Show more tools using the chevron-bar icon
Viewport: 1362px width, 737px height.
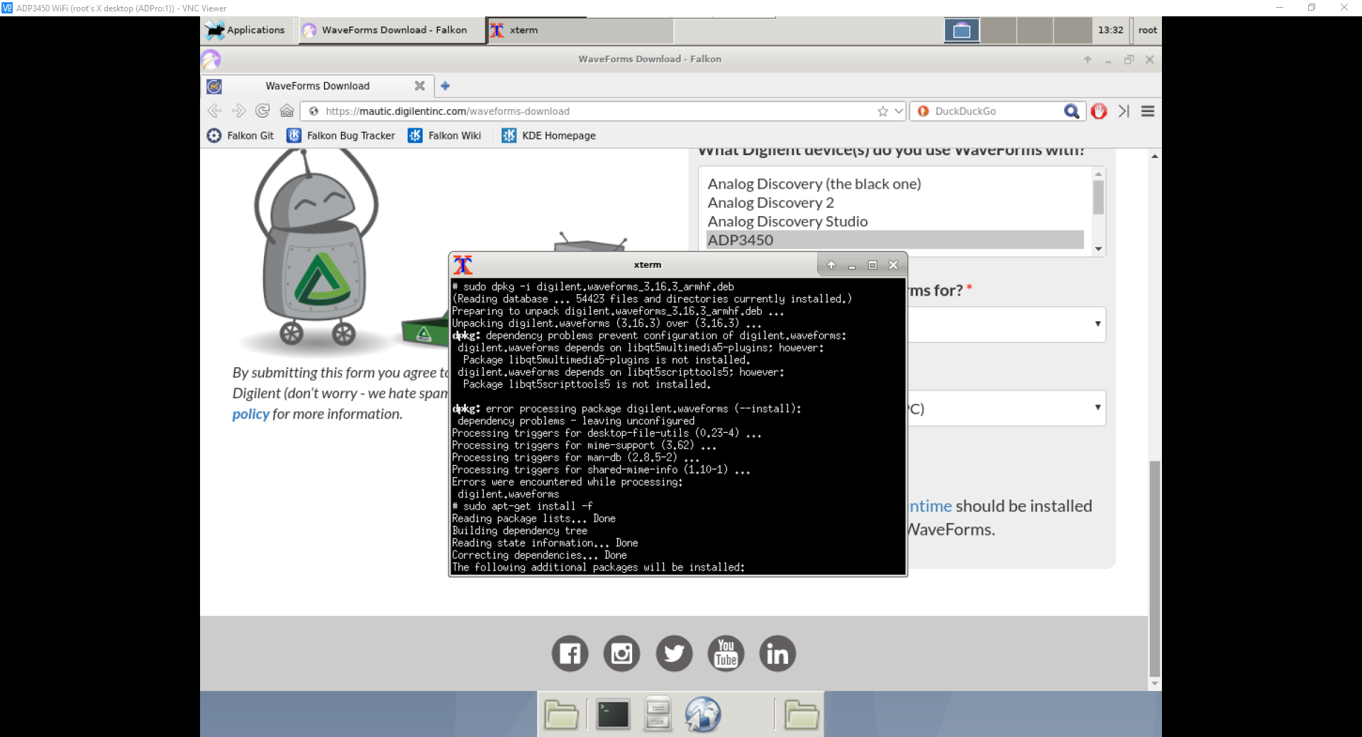(1124, 111)
